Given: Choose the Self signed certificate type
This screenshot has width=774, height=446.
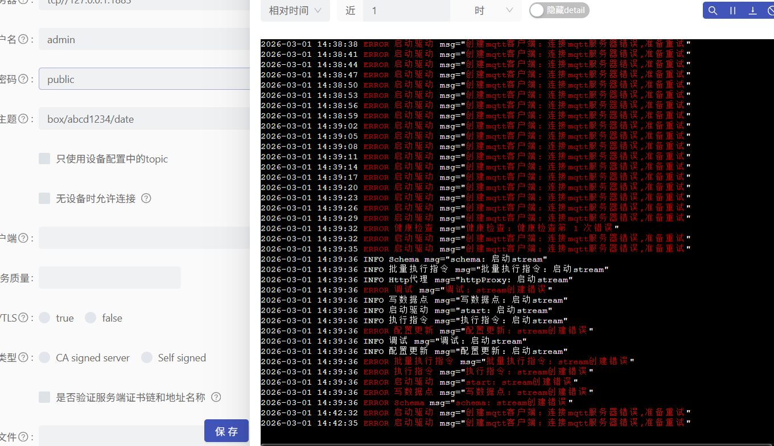Looking at the screenshot, I should point(147,357).
